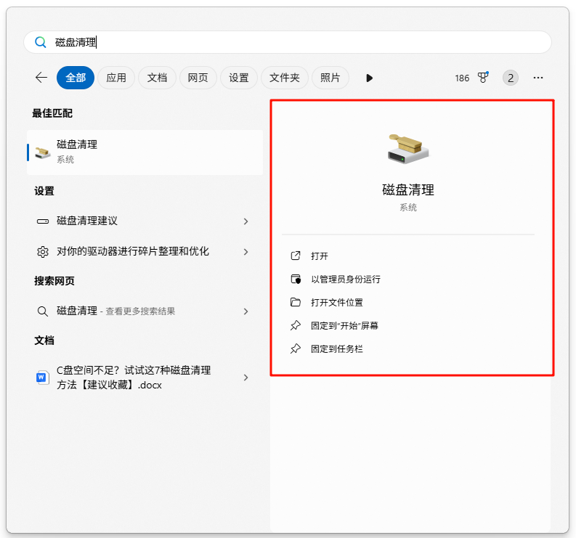Click the storage drive icon beside 磁盘清理建议

pos(43,221)
